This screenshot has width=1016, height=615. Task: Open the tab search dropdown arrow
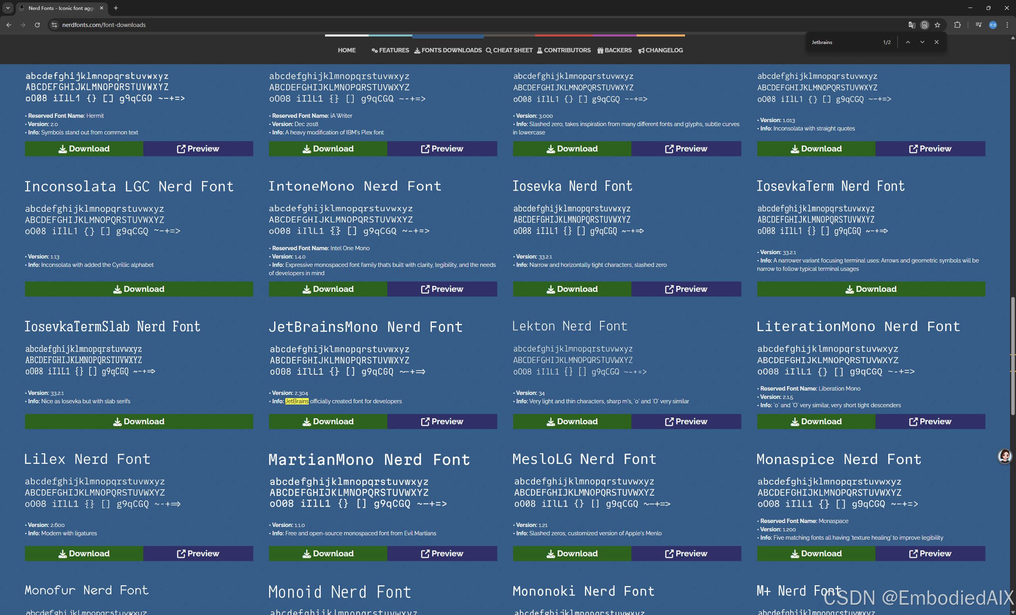coord(8,8)
